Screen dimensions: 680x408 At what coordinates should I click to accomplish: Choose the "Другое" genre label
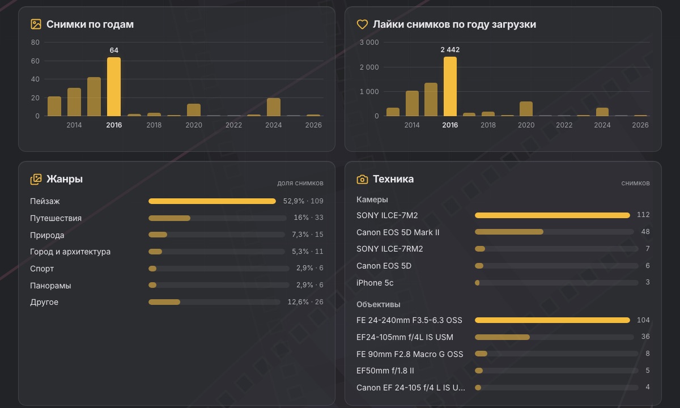click(x=44, y=302)
